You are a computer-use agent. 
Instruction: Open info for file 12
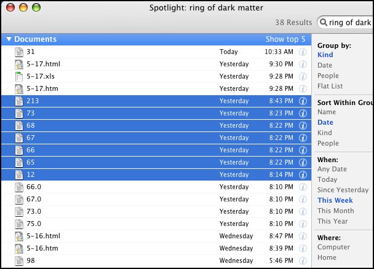[303, 174]
